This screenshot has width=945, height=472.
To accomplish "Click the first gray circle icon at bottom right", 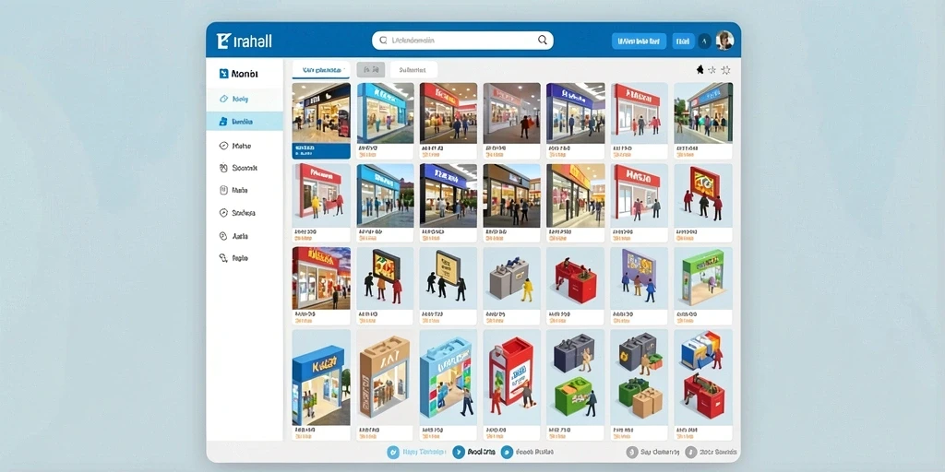I will click(631, 452).
